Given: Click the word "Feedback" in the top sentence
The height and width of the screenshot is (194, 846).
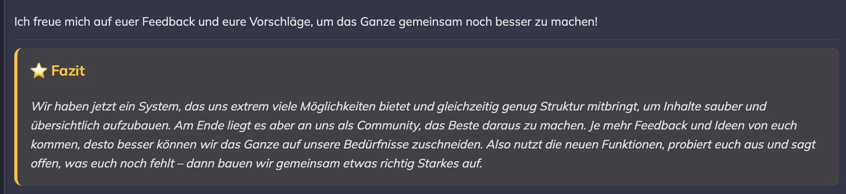Looking at the screenshot, I should (x=169, y=22).
